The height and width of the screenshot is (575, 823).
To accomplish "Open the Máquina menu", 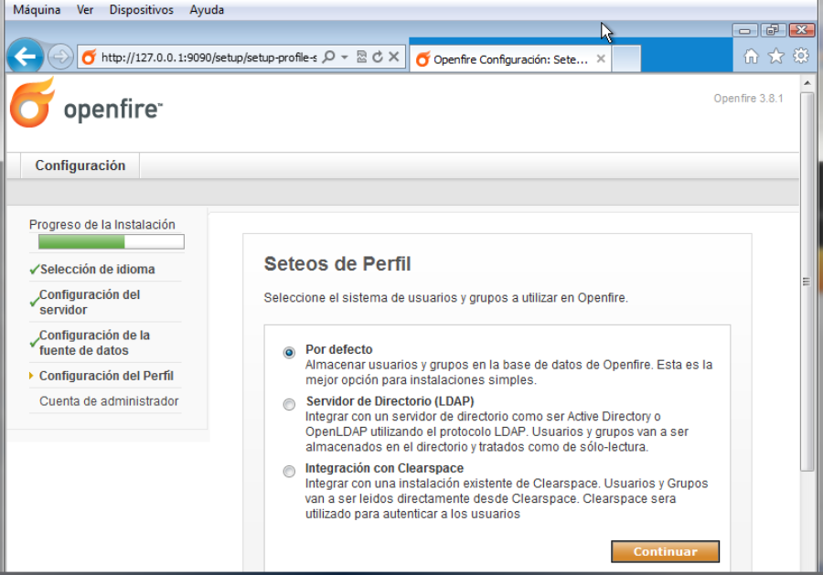I will coord(37,10).
